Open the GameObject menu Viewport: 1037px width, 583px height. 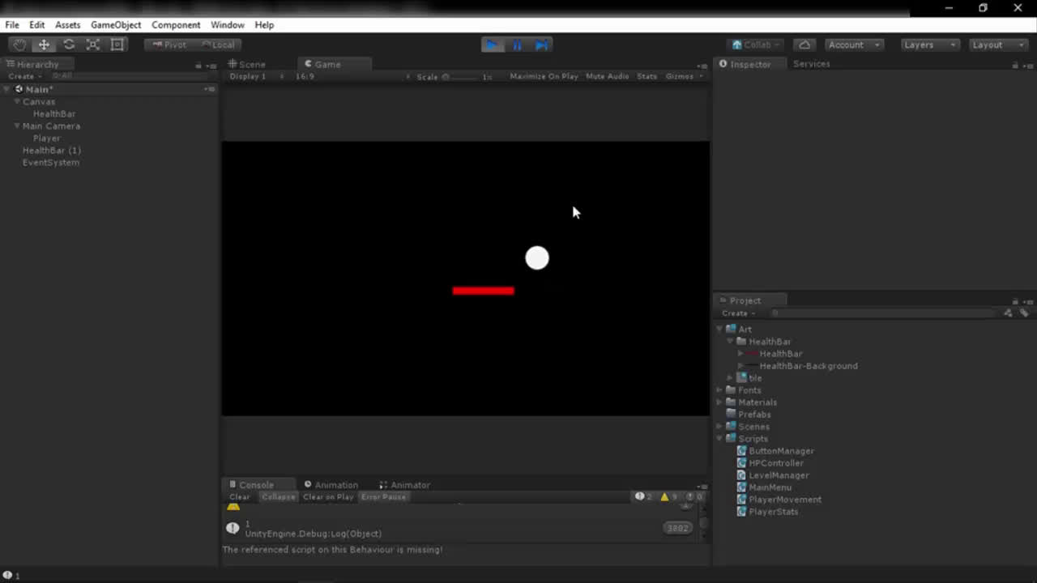(116, 25)
